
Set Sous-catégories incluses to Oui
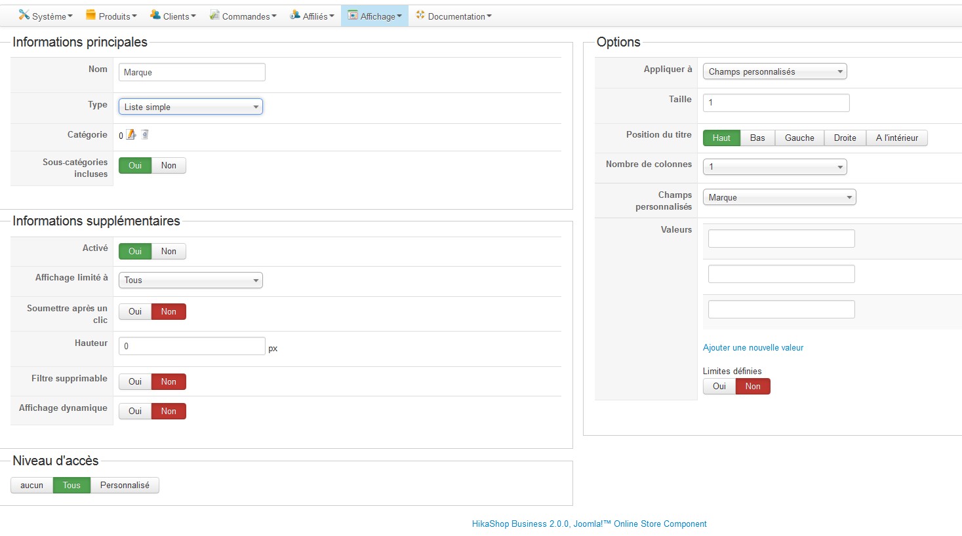coord(135,166)
